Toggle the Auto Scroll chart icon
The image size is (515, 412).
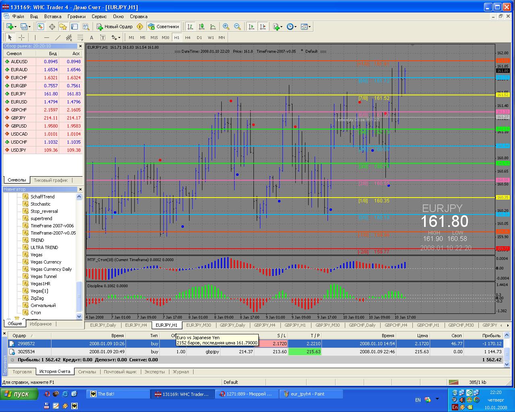coord(251,27)
